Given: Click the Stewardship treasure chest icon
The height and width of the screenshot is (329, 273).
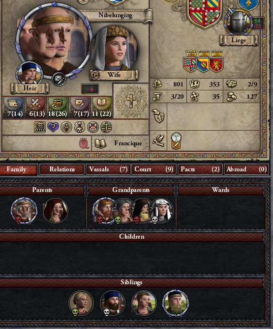Looking at the screenshot, I should [x=58, y=103].
